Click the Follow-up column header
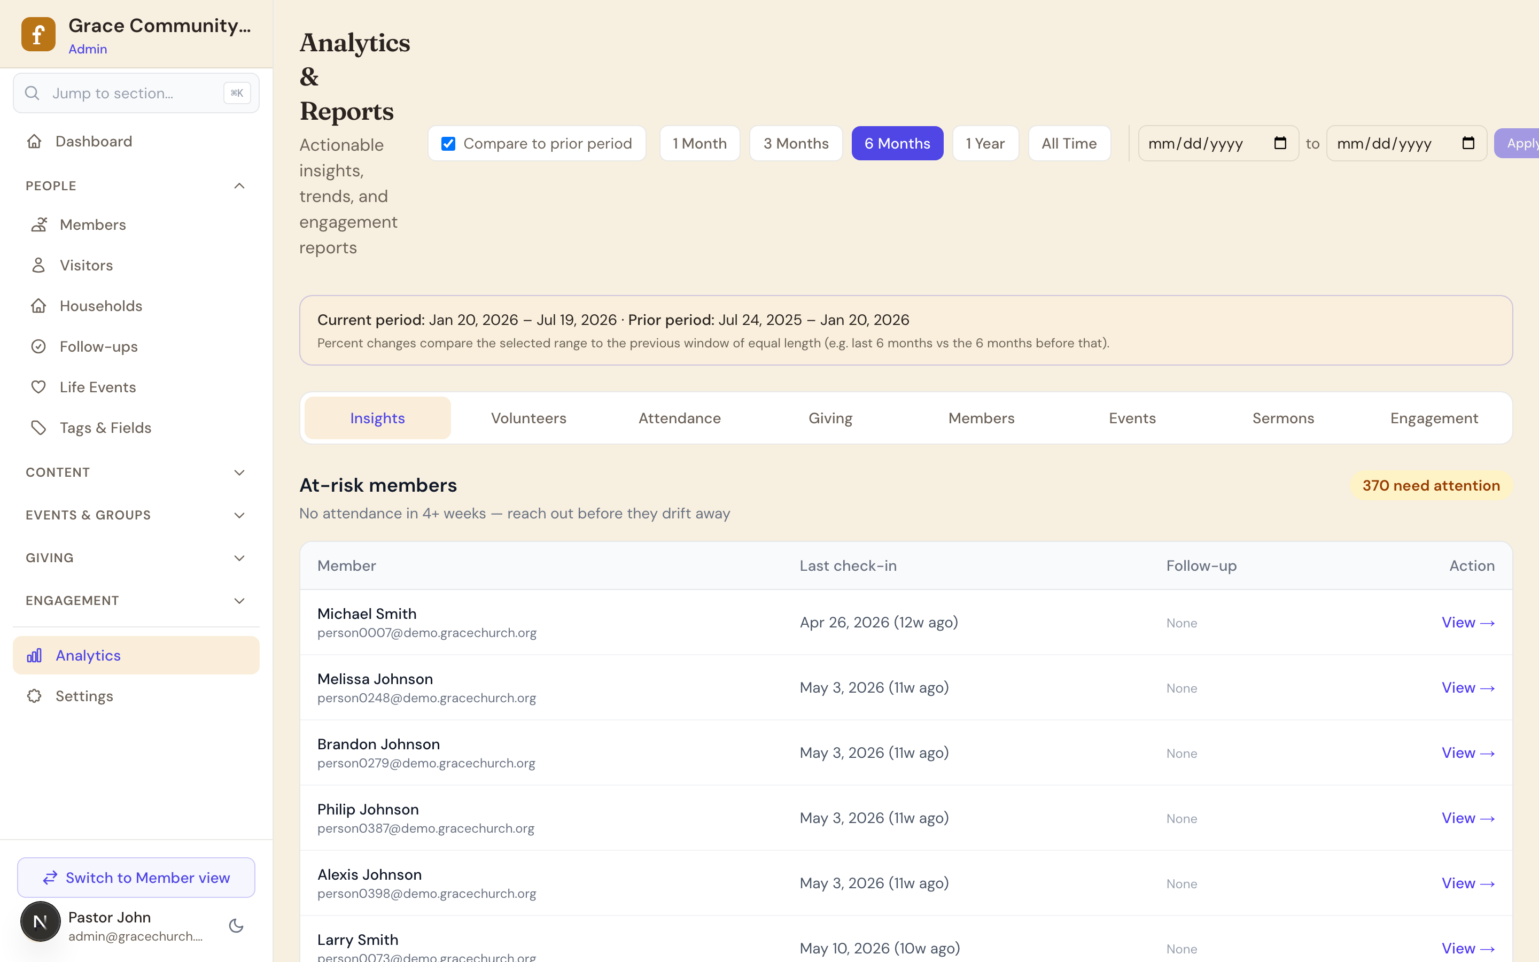 click(1201, 565)
